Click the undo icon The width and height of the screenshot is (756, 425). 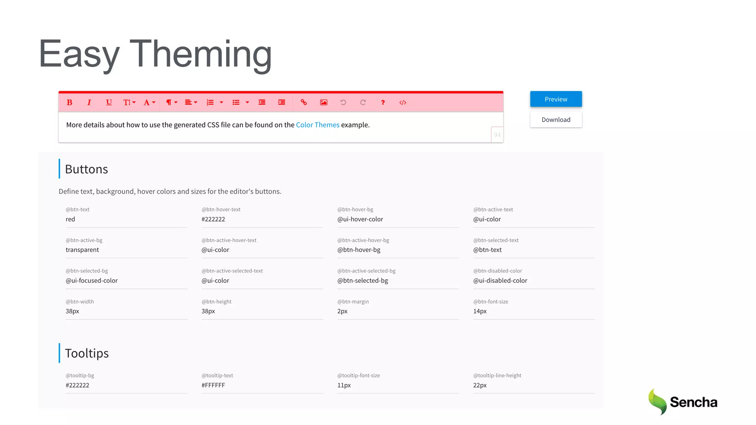[343, 103]
